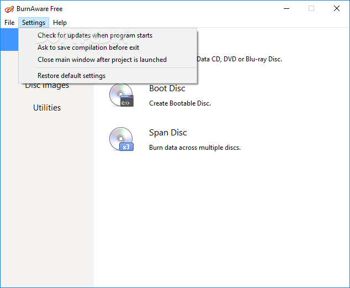
Task: Close the BurnAware Free window
Action: tap(337, 8)
